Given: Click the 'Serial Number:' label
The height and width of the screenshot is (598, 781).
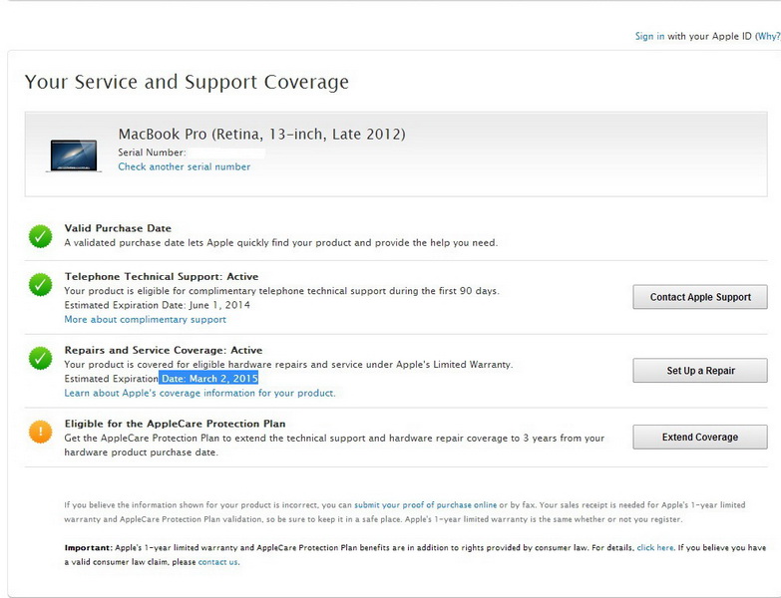Looking at the screenshot, I should point(152,152).
